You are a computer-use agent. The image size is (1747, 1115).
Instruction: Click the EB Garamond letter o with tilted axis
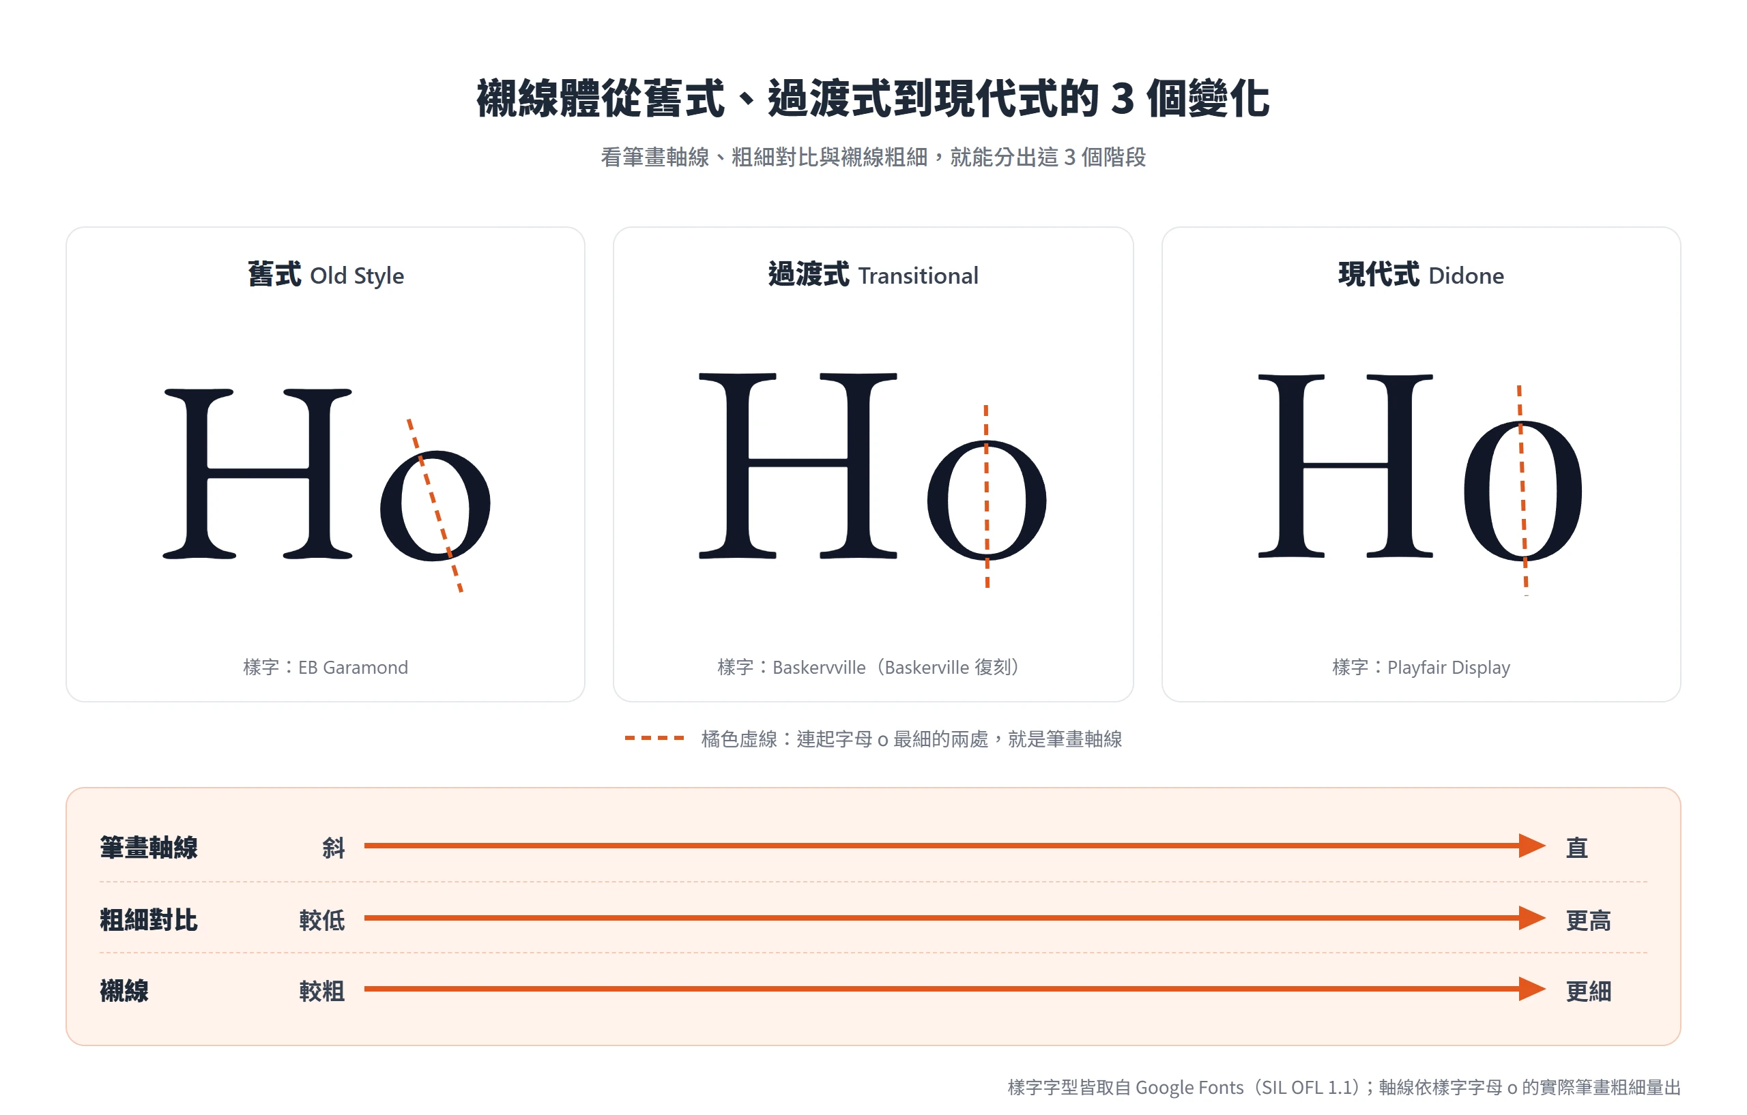tap(435, 506)
